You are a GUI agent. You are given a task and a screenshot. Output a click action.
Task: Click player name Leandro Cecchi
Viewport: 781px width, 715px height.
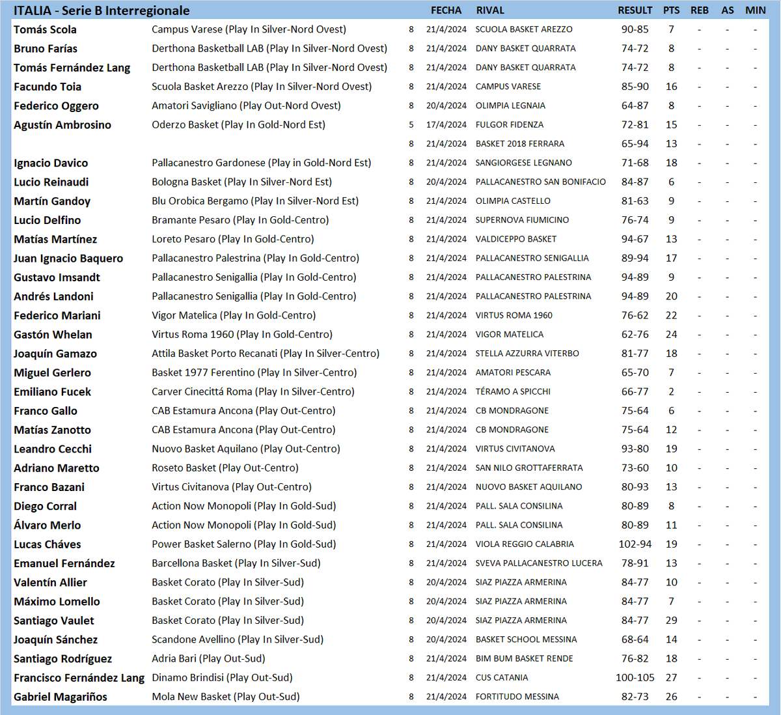tap(53, 449)
